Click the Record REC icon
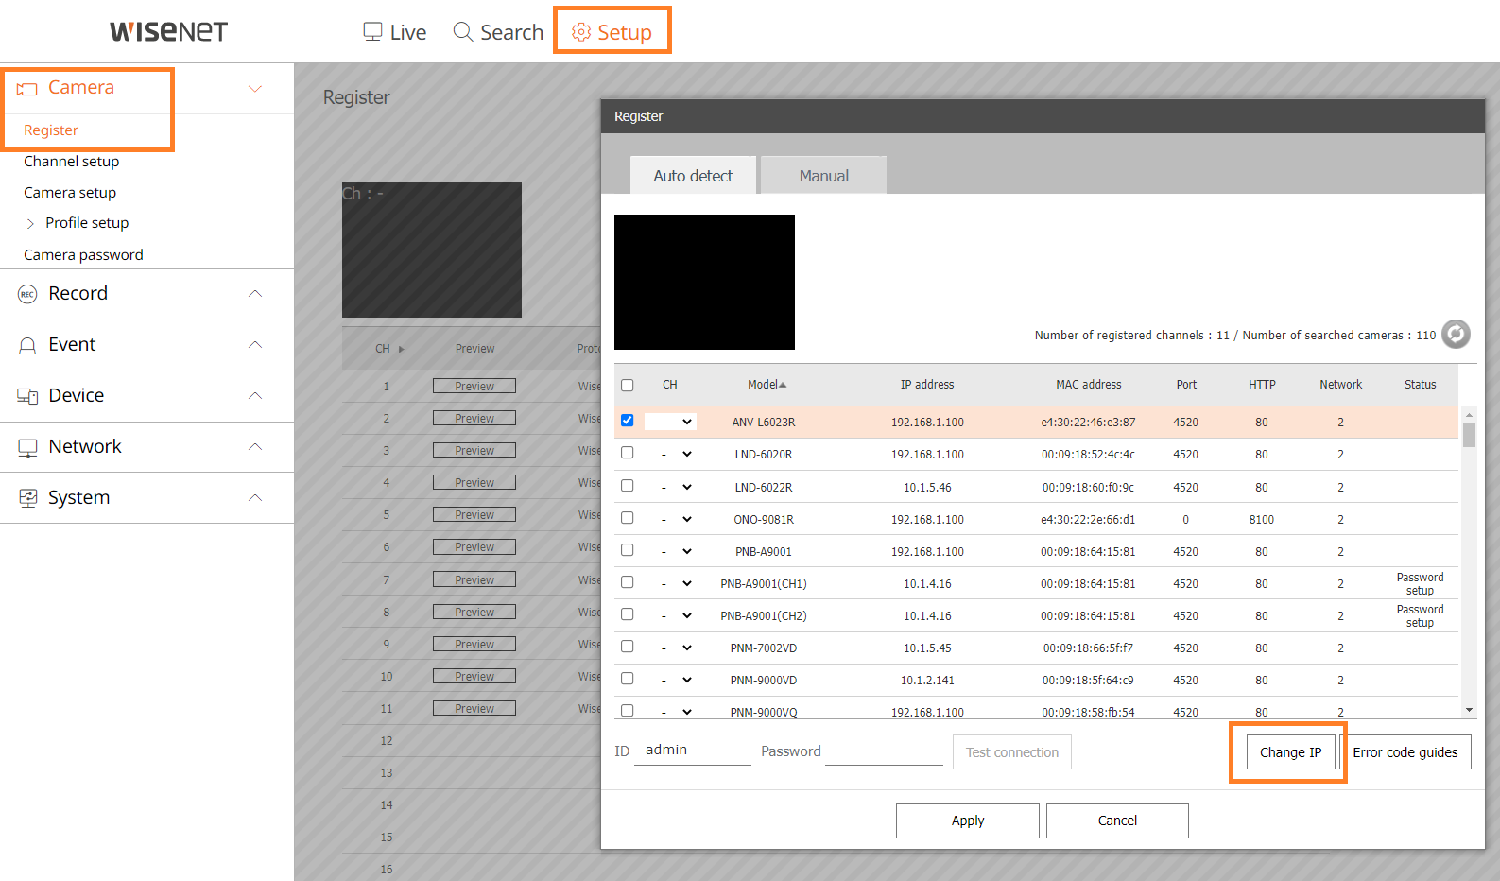This screenshot has height=881, width=1500. pyautogui.click(x=27, y=294)
